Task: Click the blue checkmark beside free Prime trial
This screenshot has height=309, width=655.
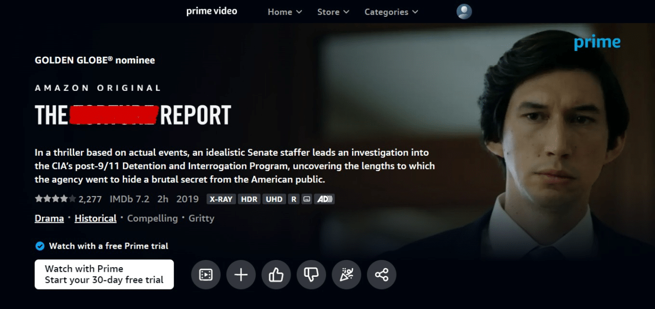Action: pos(39,246)
